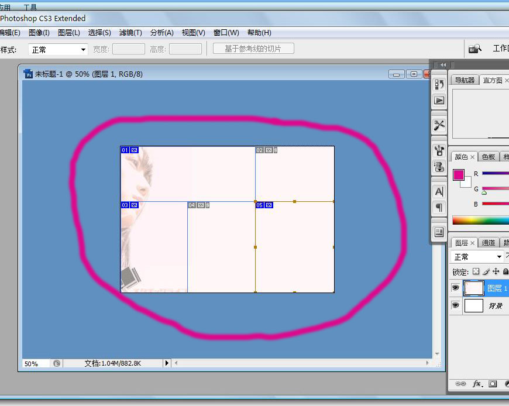Switch to the 色板 tab
Viewport: 509px width, 406px height.
coord(488,157)
